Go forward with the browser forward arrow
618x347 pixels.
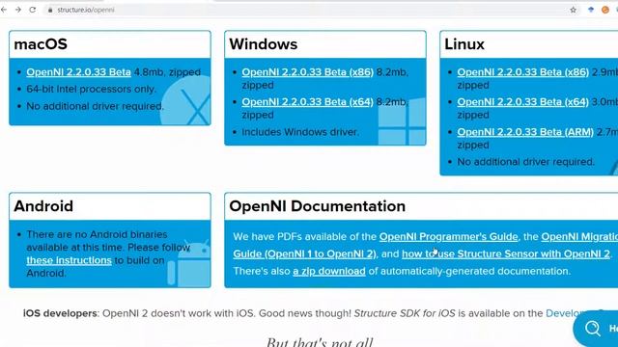coord(18,10)
